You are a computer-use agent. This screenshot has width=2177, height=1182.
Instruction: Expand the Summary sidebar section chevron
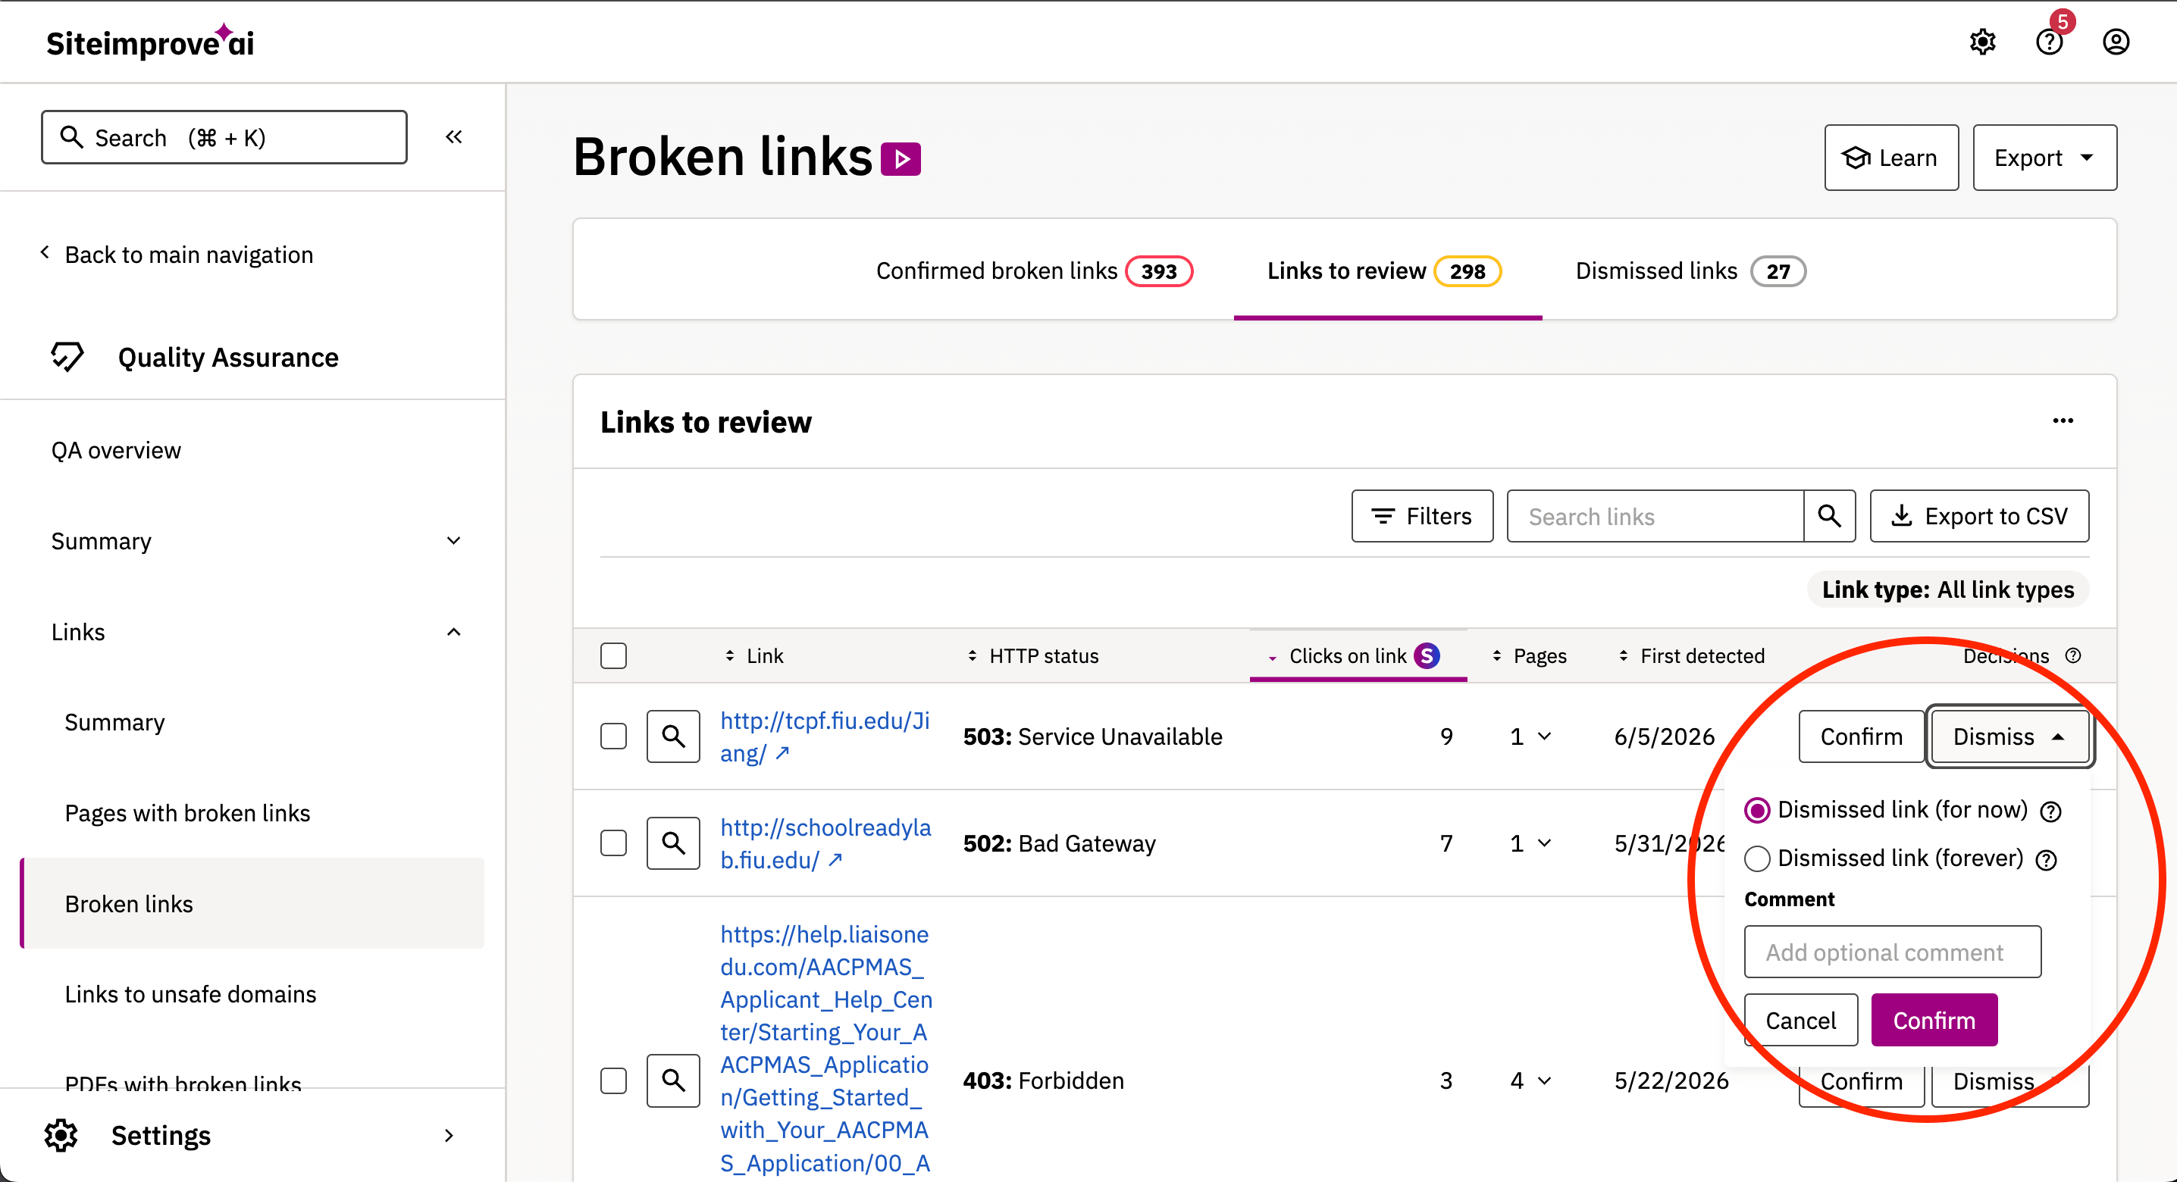(454, 541)
